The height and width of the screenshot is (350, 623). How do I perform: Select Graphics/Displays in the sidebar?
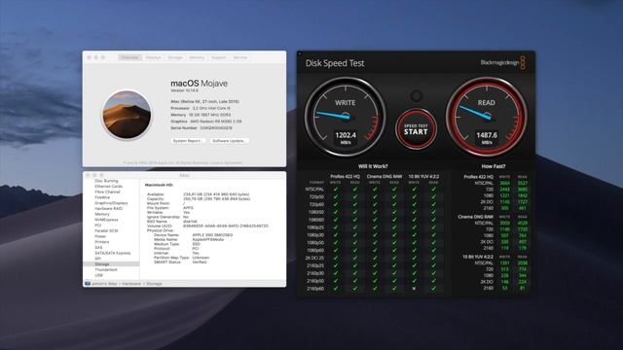click(x=111, y=203)
